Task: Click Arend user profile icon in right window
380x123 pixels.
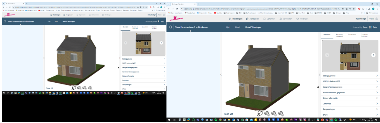Action: click(377, 19)
